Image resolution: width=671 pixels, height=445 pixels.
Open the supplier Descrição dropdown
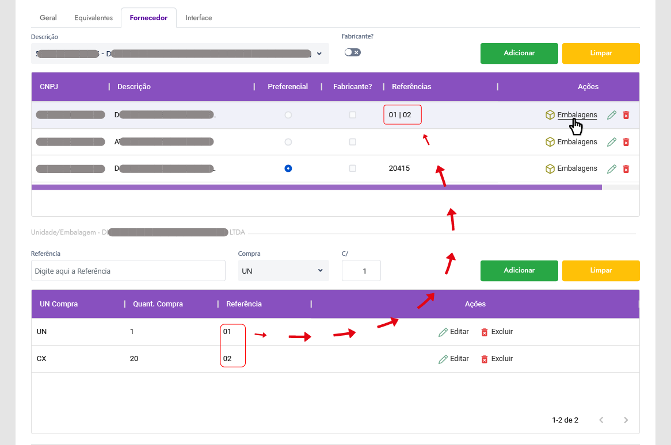tap(180, 53)
